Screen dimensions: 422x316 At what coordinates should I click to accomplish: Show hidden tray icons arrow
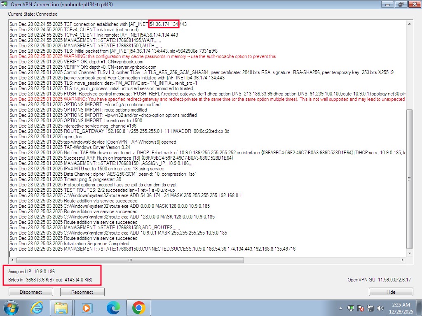point(341,308)
